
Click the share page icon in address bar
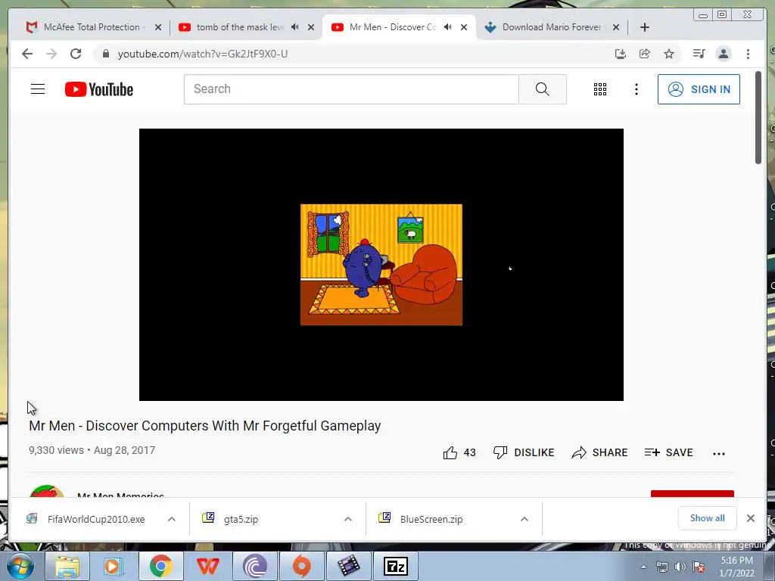[645, 54]
